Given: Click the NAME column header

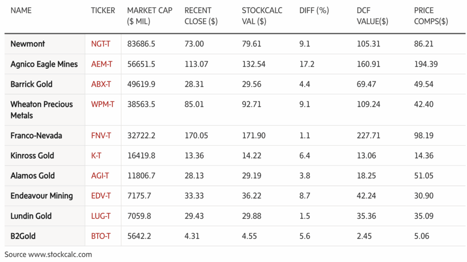Looking at the screenshot, I should click(21, 10).
